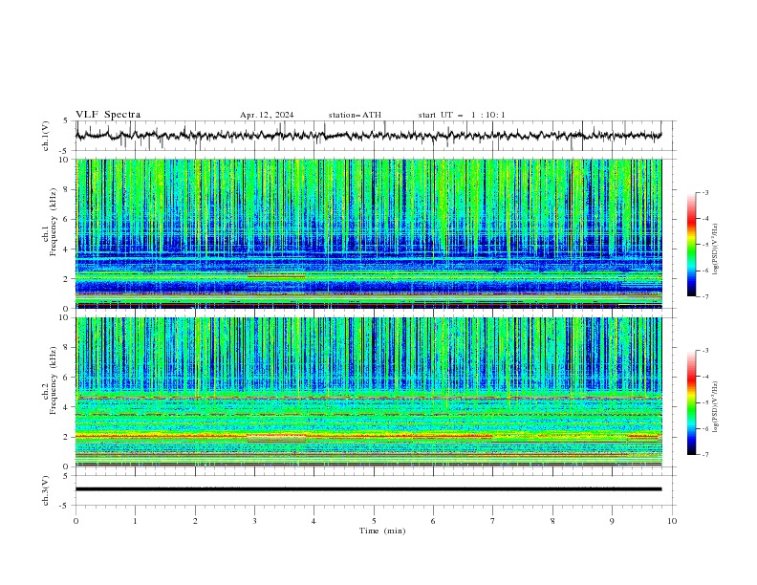
Task: Click the ch.2 colorbar "log(PSD)(V²/Hz)" label
Action: coord(716,407)
